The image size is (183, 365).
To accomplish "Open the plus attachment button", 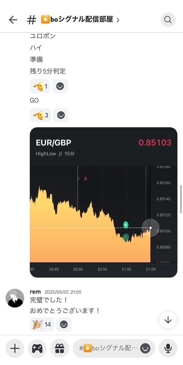I will [15, 348].
